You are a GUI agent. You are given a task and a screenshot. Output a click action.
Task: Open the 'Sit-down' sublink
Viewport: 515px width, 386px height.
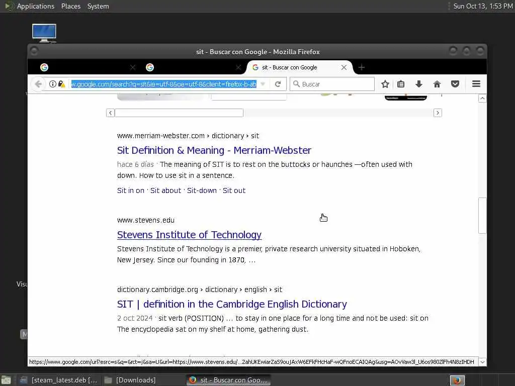202,190
